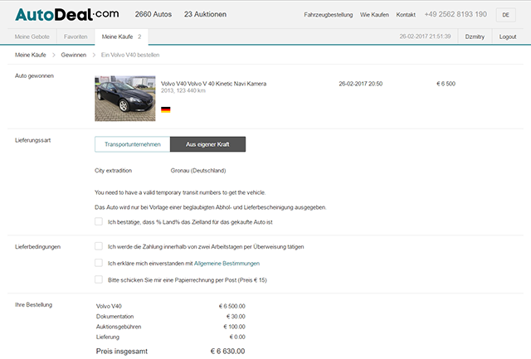This screenshot has height=359, width=531.
Task: Enable paper invoice by post checkbox
Action: (99, 279)
